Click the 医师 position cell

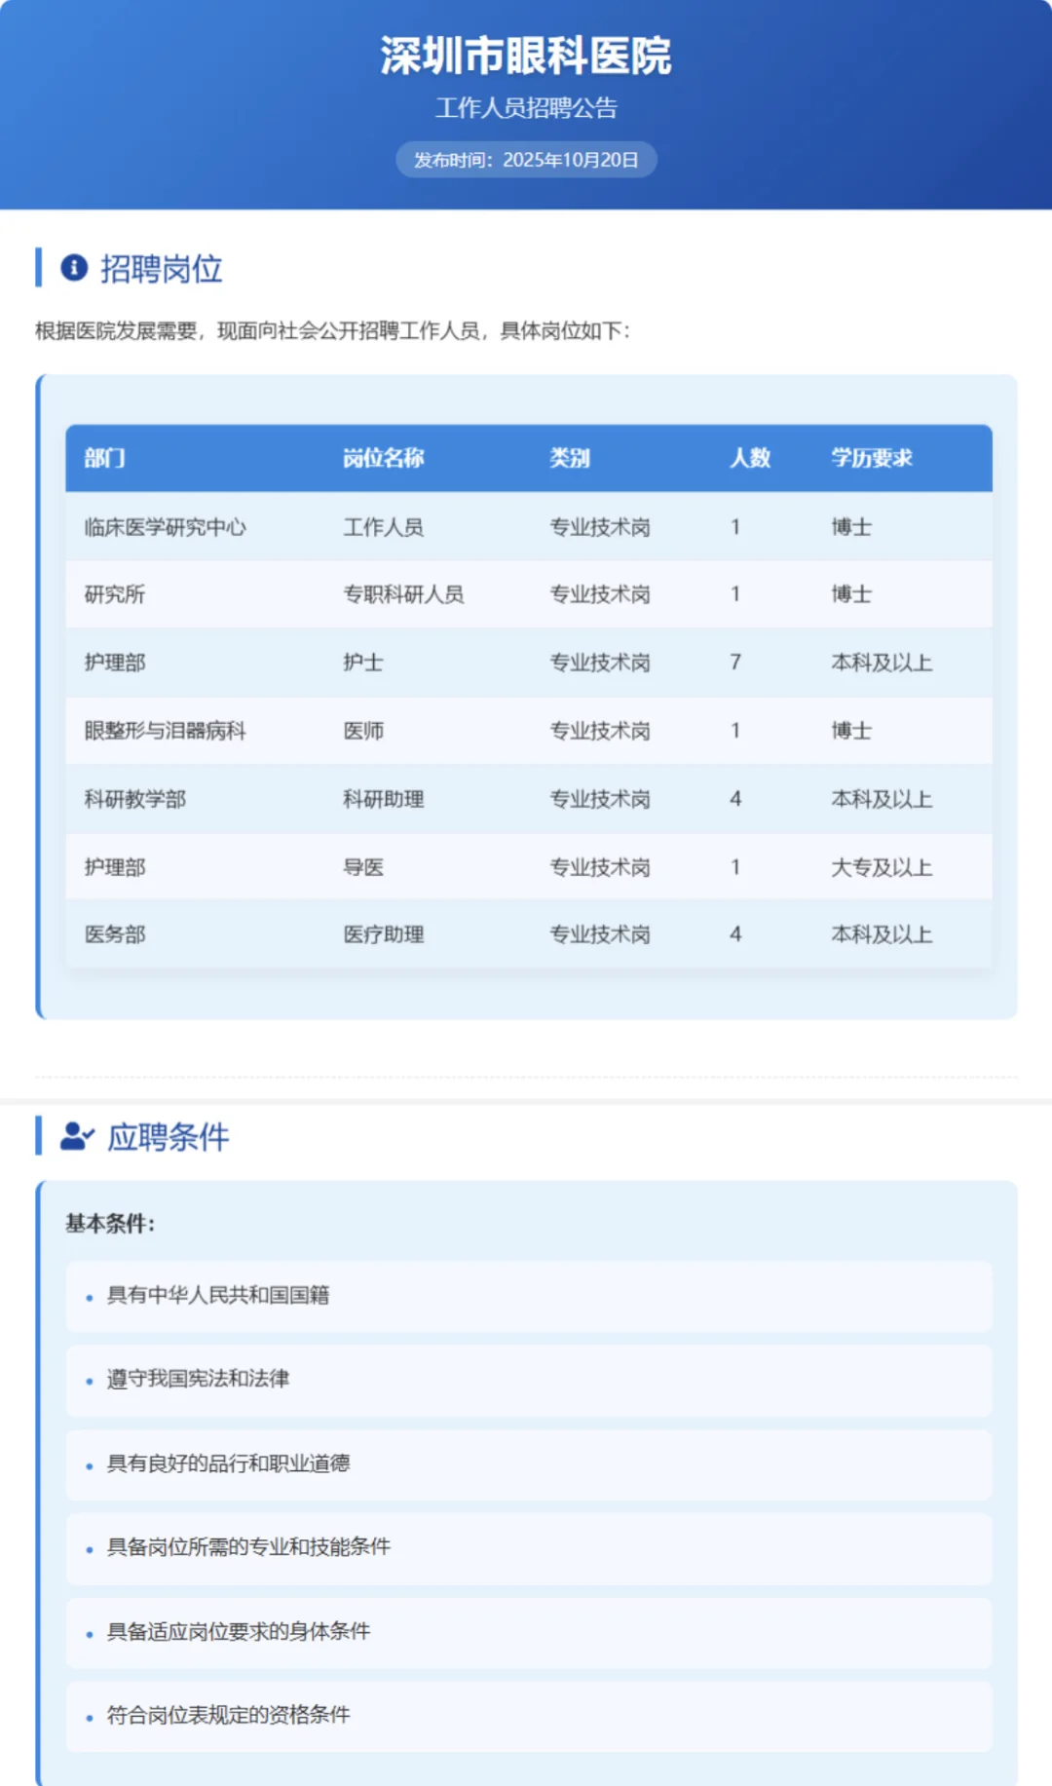[363, 731]
